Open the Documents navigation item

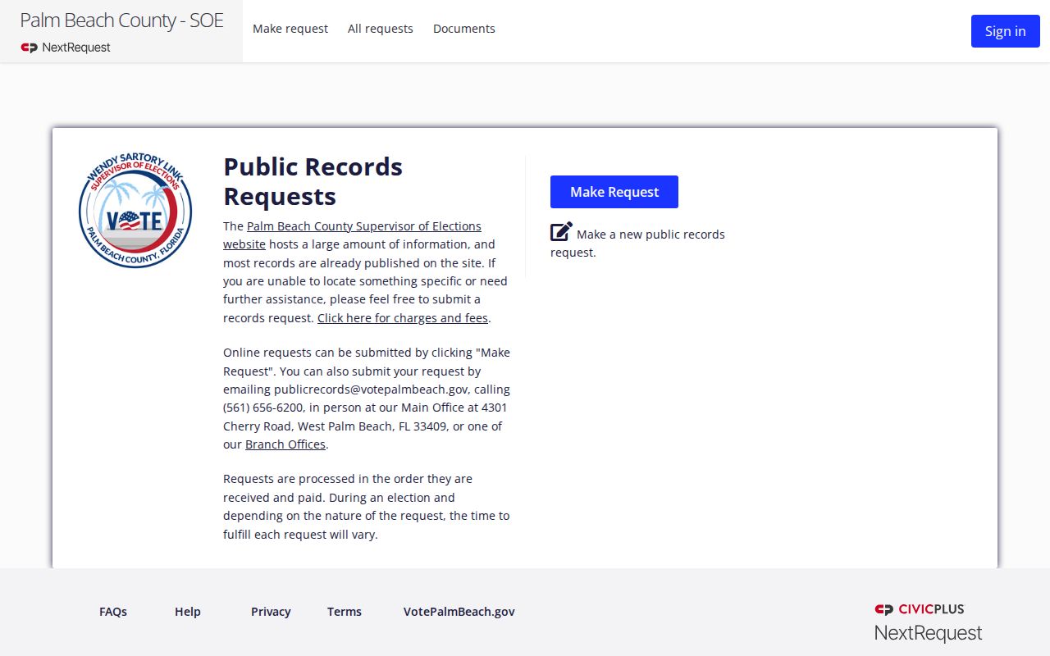[x=464, y=29]
